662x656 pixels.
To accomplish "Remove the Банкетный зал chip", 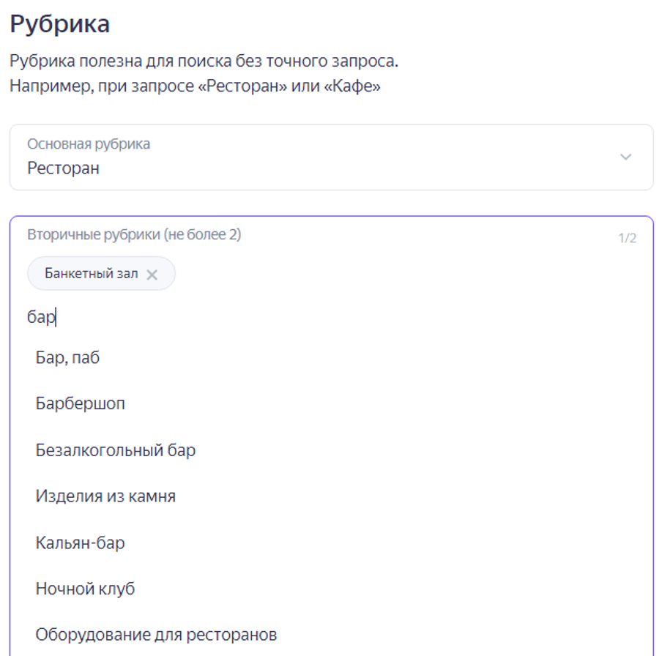I will click(152, 275).
